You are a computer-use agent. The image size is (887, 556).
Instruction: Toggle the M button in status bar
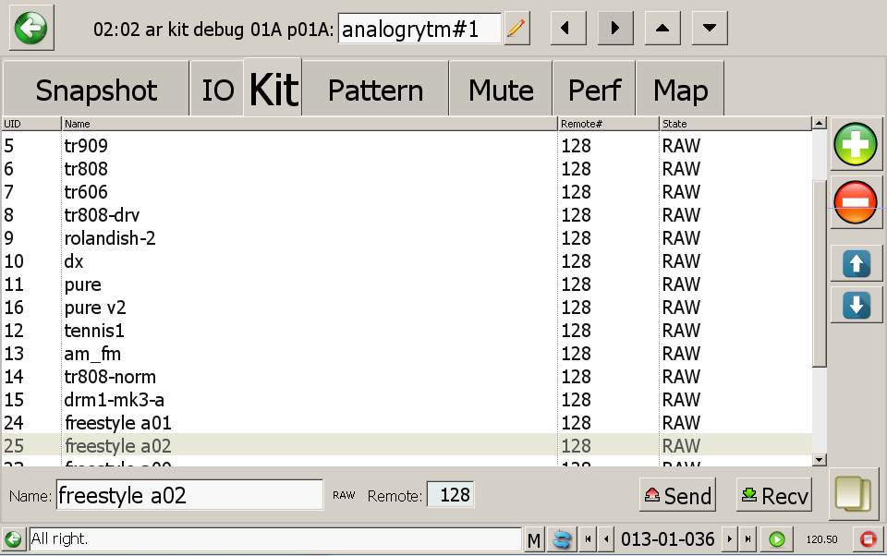pyautogui.click(x=534, y=539)
